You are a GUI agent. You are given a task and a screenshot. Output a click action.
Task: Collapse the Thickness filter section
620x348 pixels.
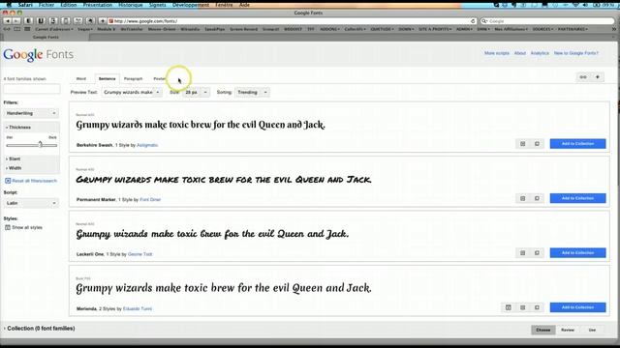coord(18,127)
